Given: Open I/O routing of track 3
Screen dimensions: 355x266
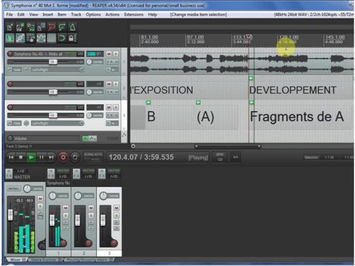Looking at the screenshot, I should click(81, 108).
